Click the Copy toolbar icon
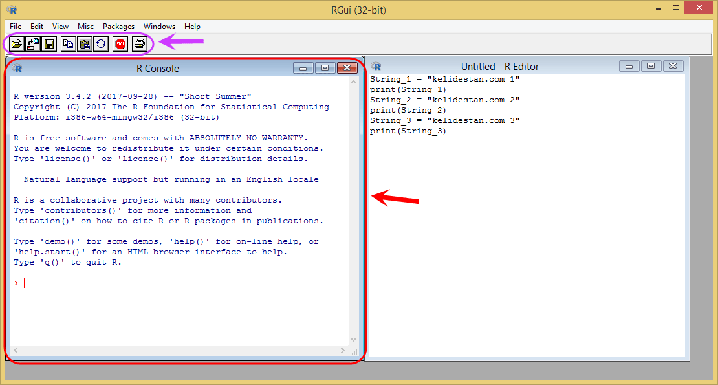 68,44
